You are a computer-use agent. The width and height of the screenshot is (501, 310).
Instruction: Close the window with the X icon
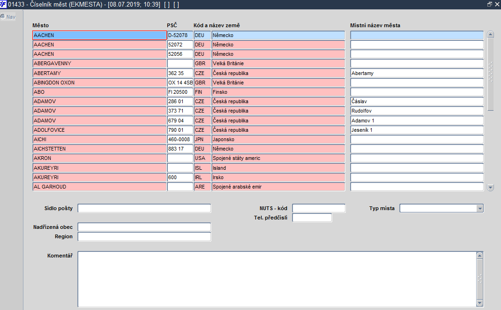point(497,4)
